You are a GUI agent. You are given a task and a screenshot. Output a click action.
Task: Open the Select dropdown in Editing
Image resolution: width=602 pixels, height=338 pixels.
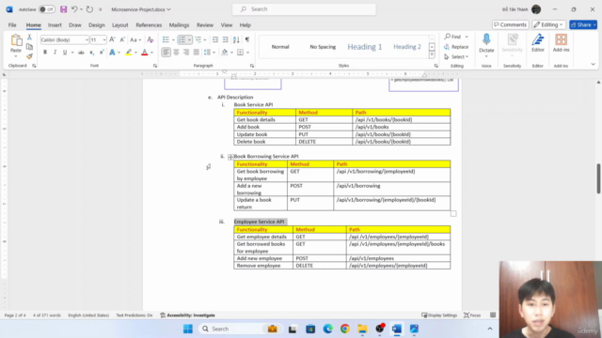coord(456,56)
